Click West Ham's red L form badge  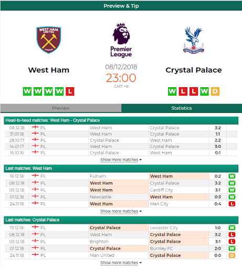click(x=70, y=91)
